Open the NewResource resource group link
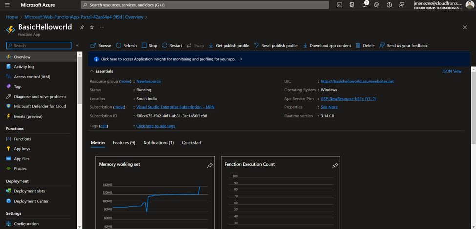 (x=148, y=82)
